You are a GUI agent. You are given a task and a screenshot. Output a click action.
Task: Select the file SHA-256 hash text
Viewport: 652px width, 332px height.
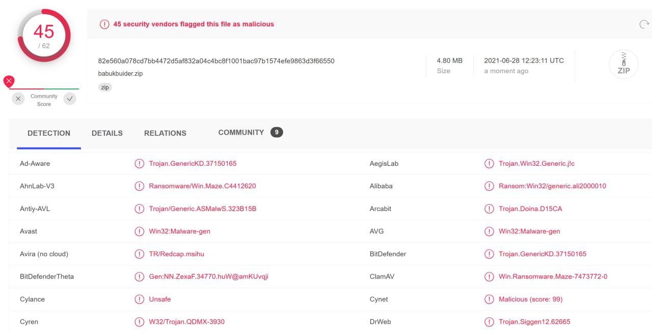pos(216,61)
